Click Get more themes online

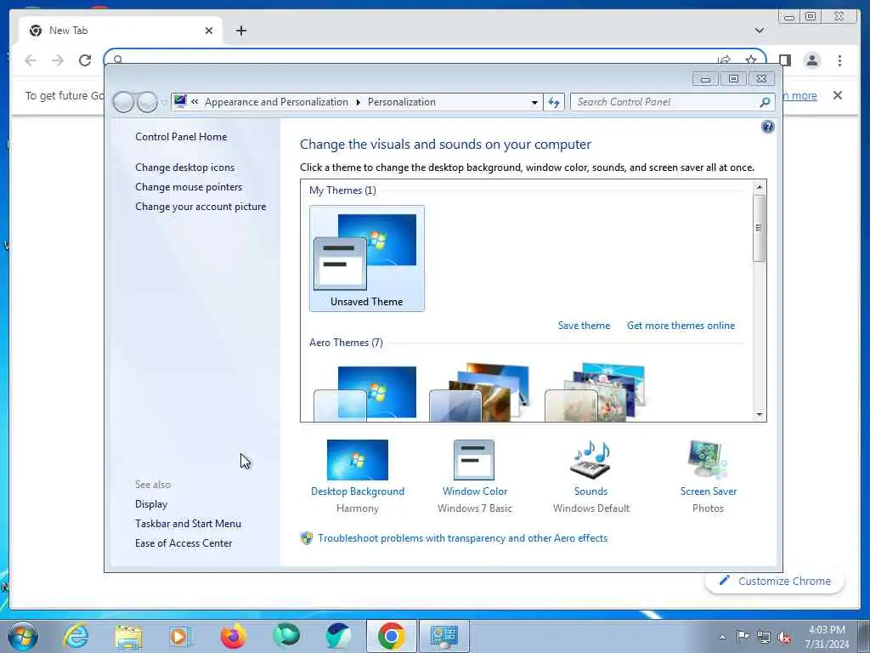tap(681, 326)
